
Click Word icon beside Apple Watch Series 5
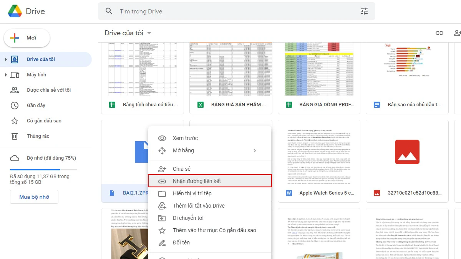coord(289,193)
